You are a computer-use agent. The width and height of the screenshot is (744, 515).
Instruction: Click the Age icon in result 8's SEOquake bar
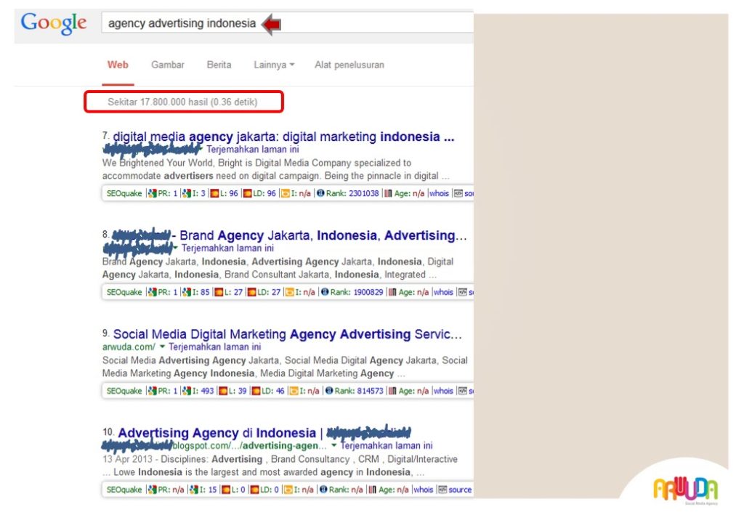(392, 293)
